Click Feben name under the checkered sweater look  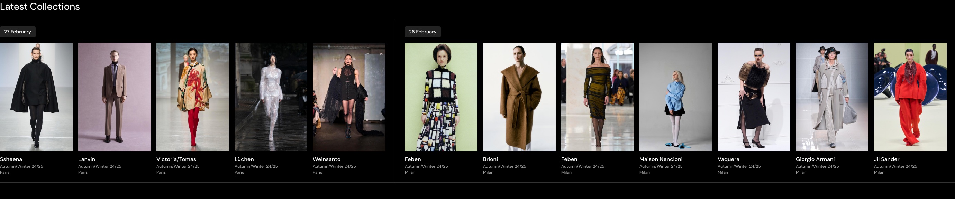click(x=413, y=159)
